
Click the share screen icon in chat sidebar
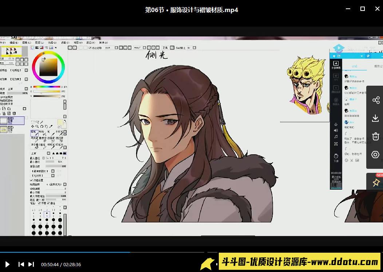336,63
